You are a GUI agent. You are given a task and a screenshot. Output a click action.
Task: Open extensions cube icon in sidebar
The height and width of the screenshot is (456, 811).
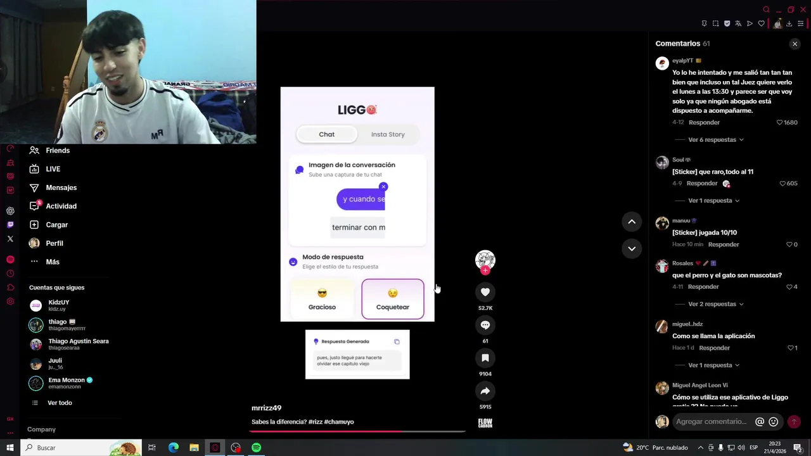tap(10, 288)
